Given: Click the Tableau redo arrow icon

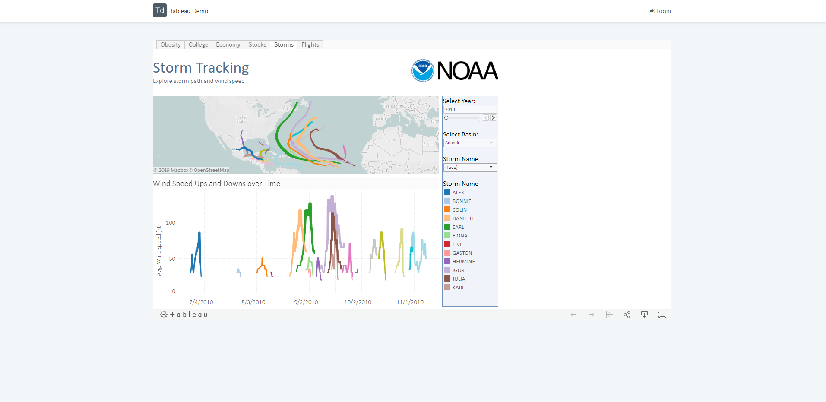Looking at the screenshot, I should 591,315.
